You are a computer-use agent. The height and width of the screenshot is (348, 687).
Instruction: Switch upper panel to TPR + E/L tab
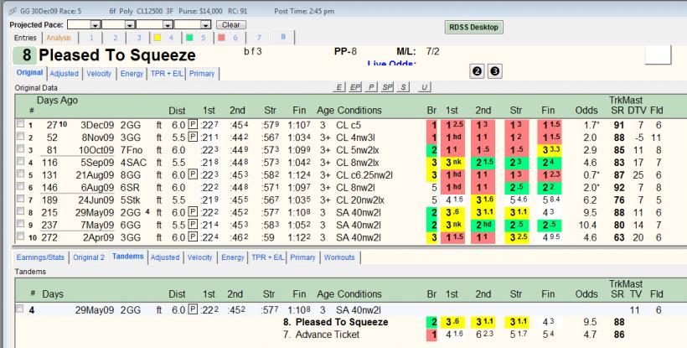tap(167, 74)
